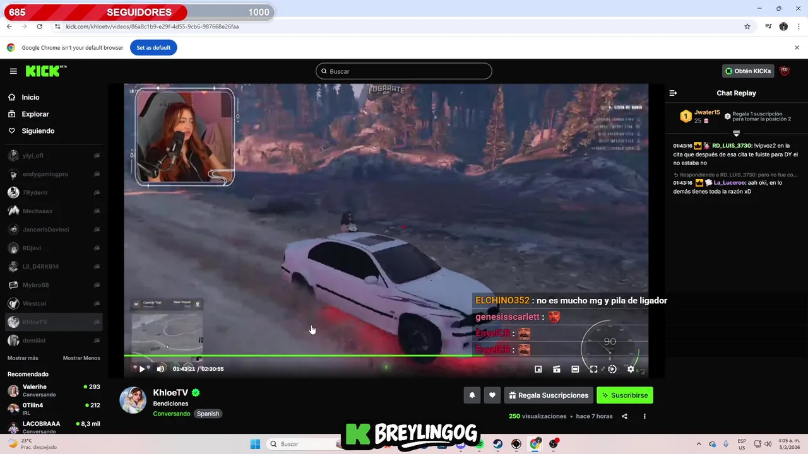Expand the chat leaderboard arrow
This screenshot has width=808, height=454.
pos(736,133)
